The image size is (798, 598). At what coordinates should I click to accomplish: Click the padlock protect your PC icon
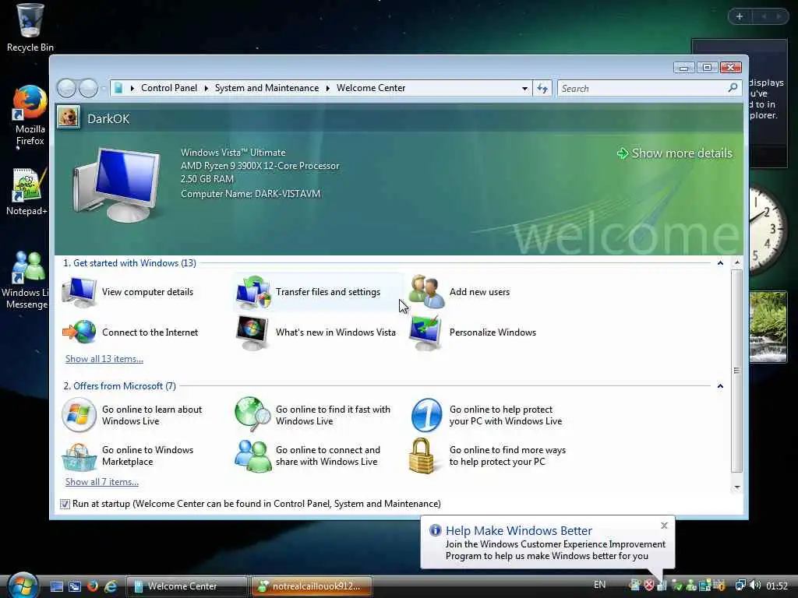(422, 456)
